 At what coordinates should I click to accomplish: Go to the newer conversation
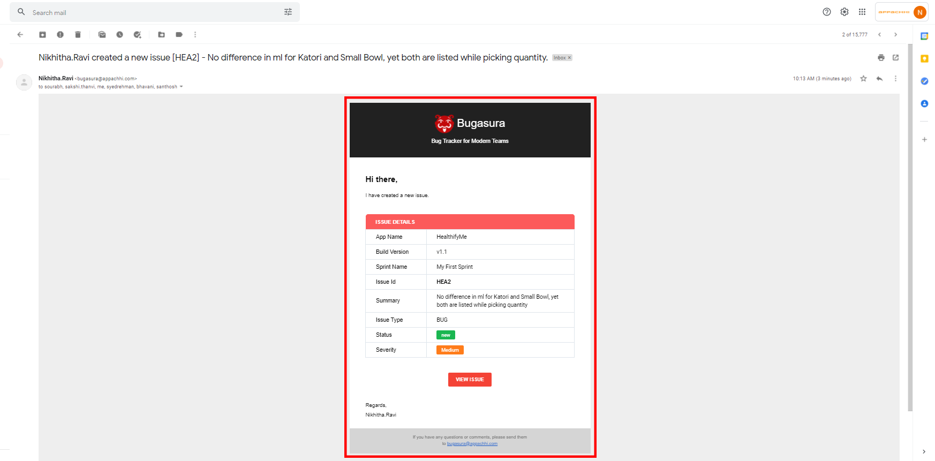(879, 35)
